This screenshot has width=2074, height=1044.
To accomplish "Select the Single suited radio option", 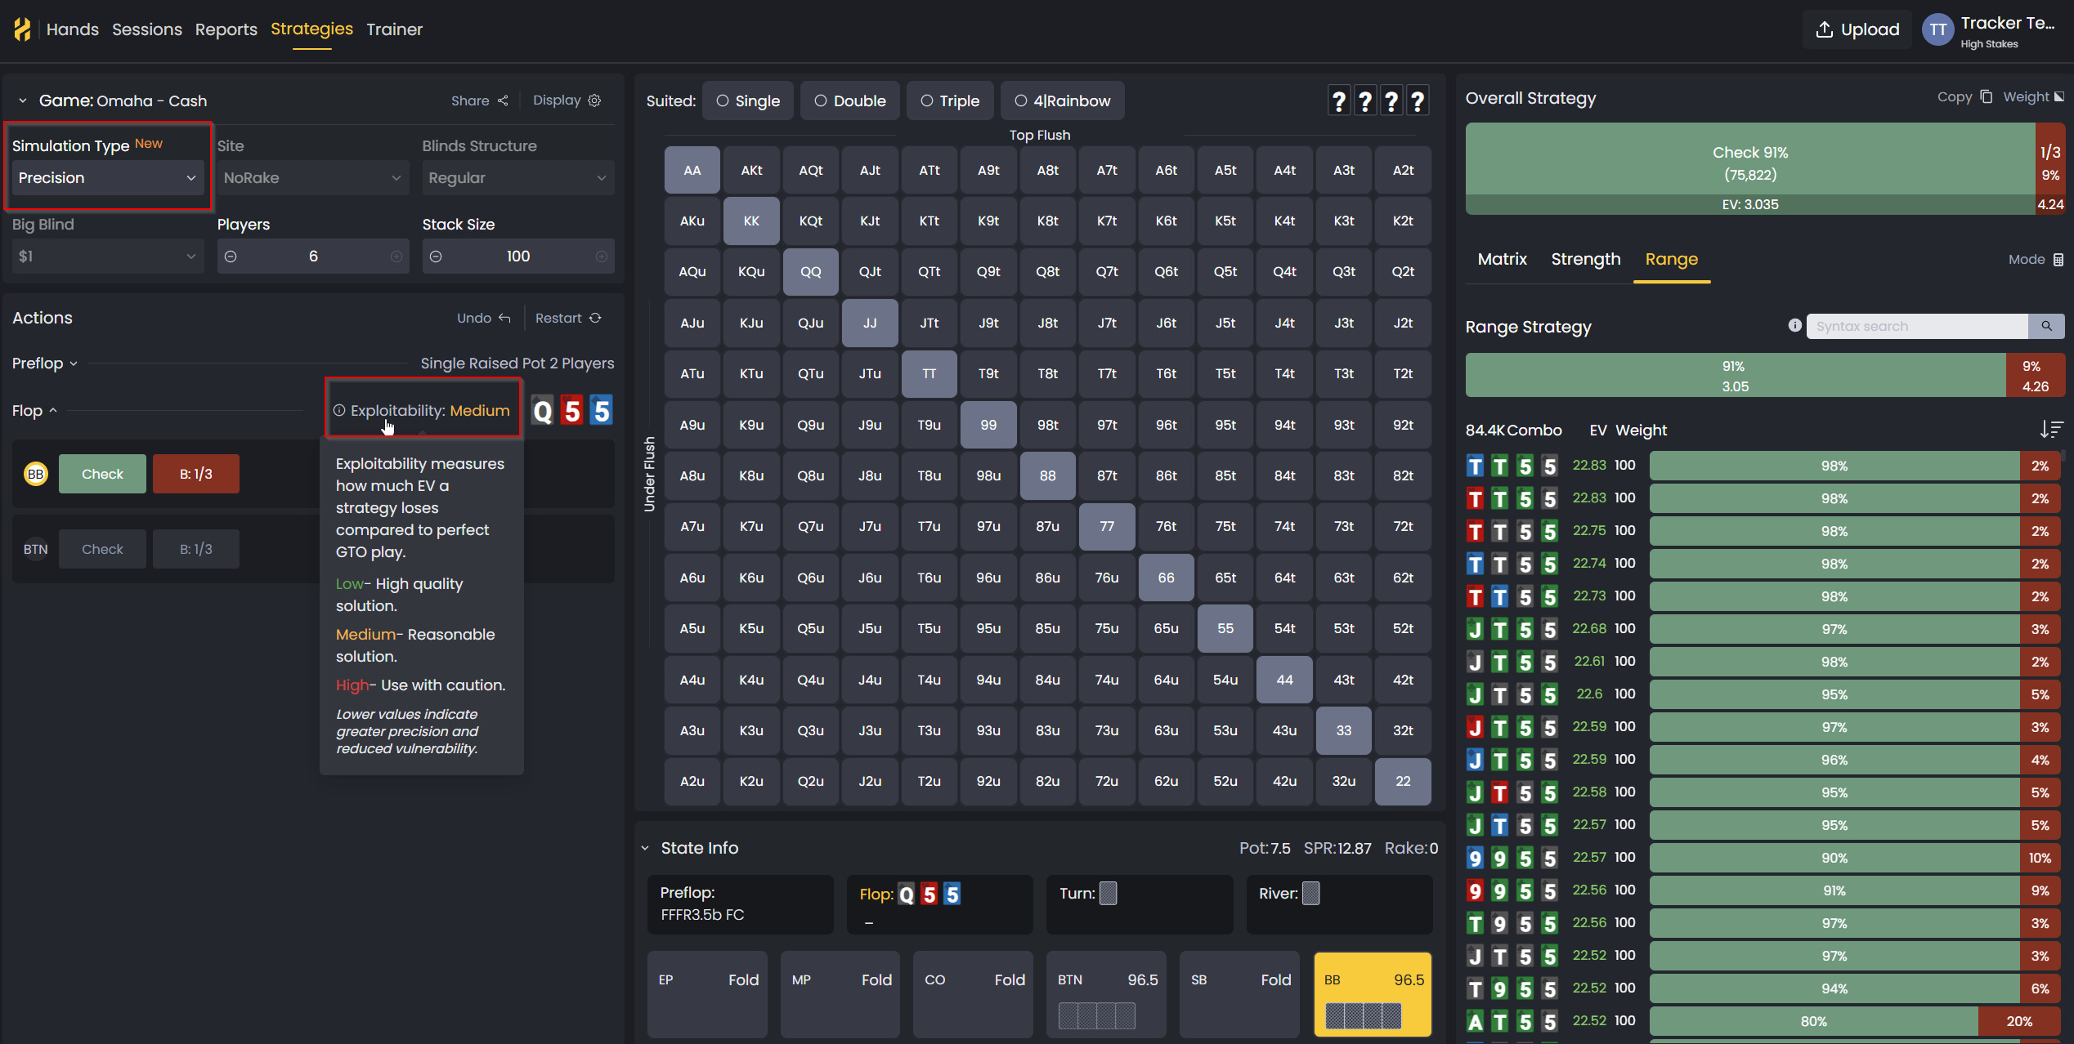I will click(748, 100).
